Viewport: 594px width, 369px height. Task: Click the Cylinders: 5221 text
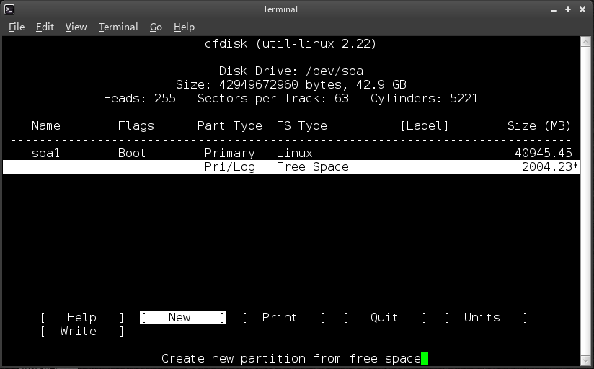424,99
